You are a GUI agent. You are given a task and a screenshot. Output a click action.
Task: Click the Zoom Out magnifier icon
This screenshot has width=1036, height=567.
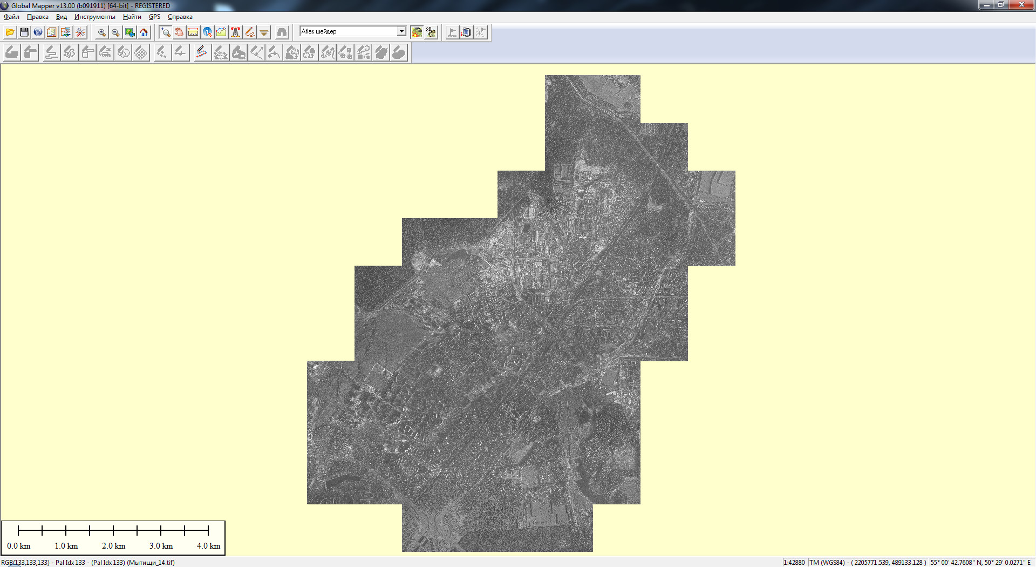tap(115, 32)
